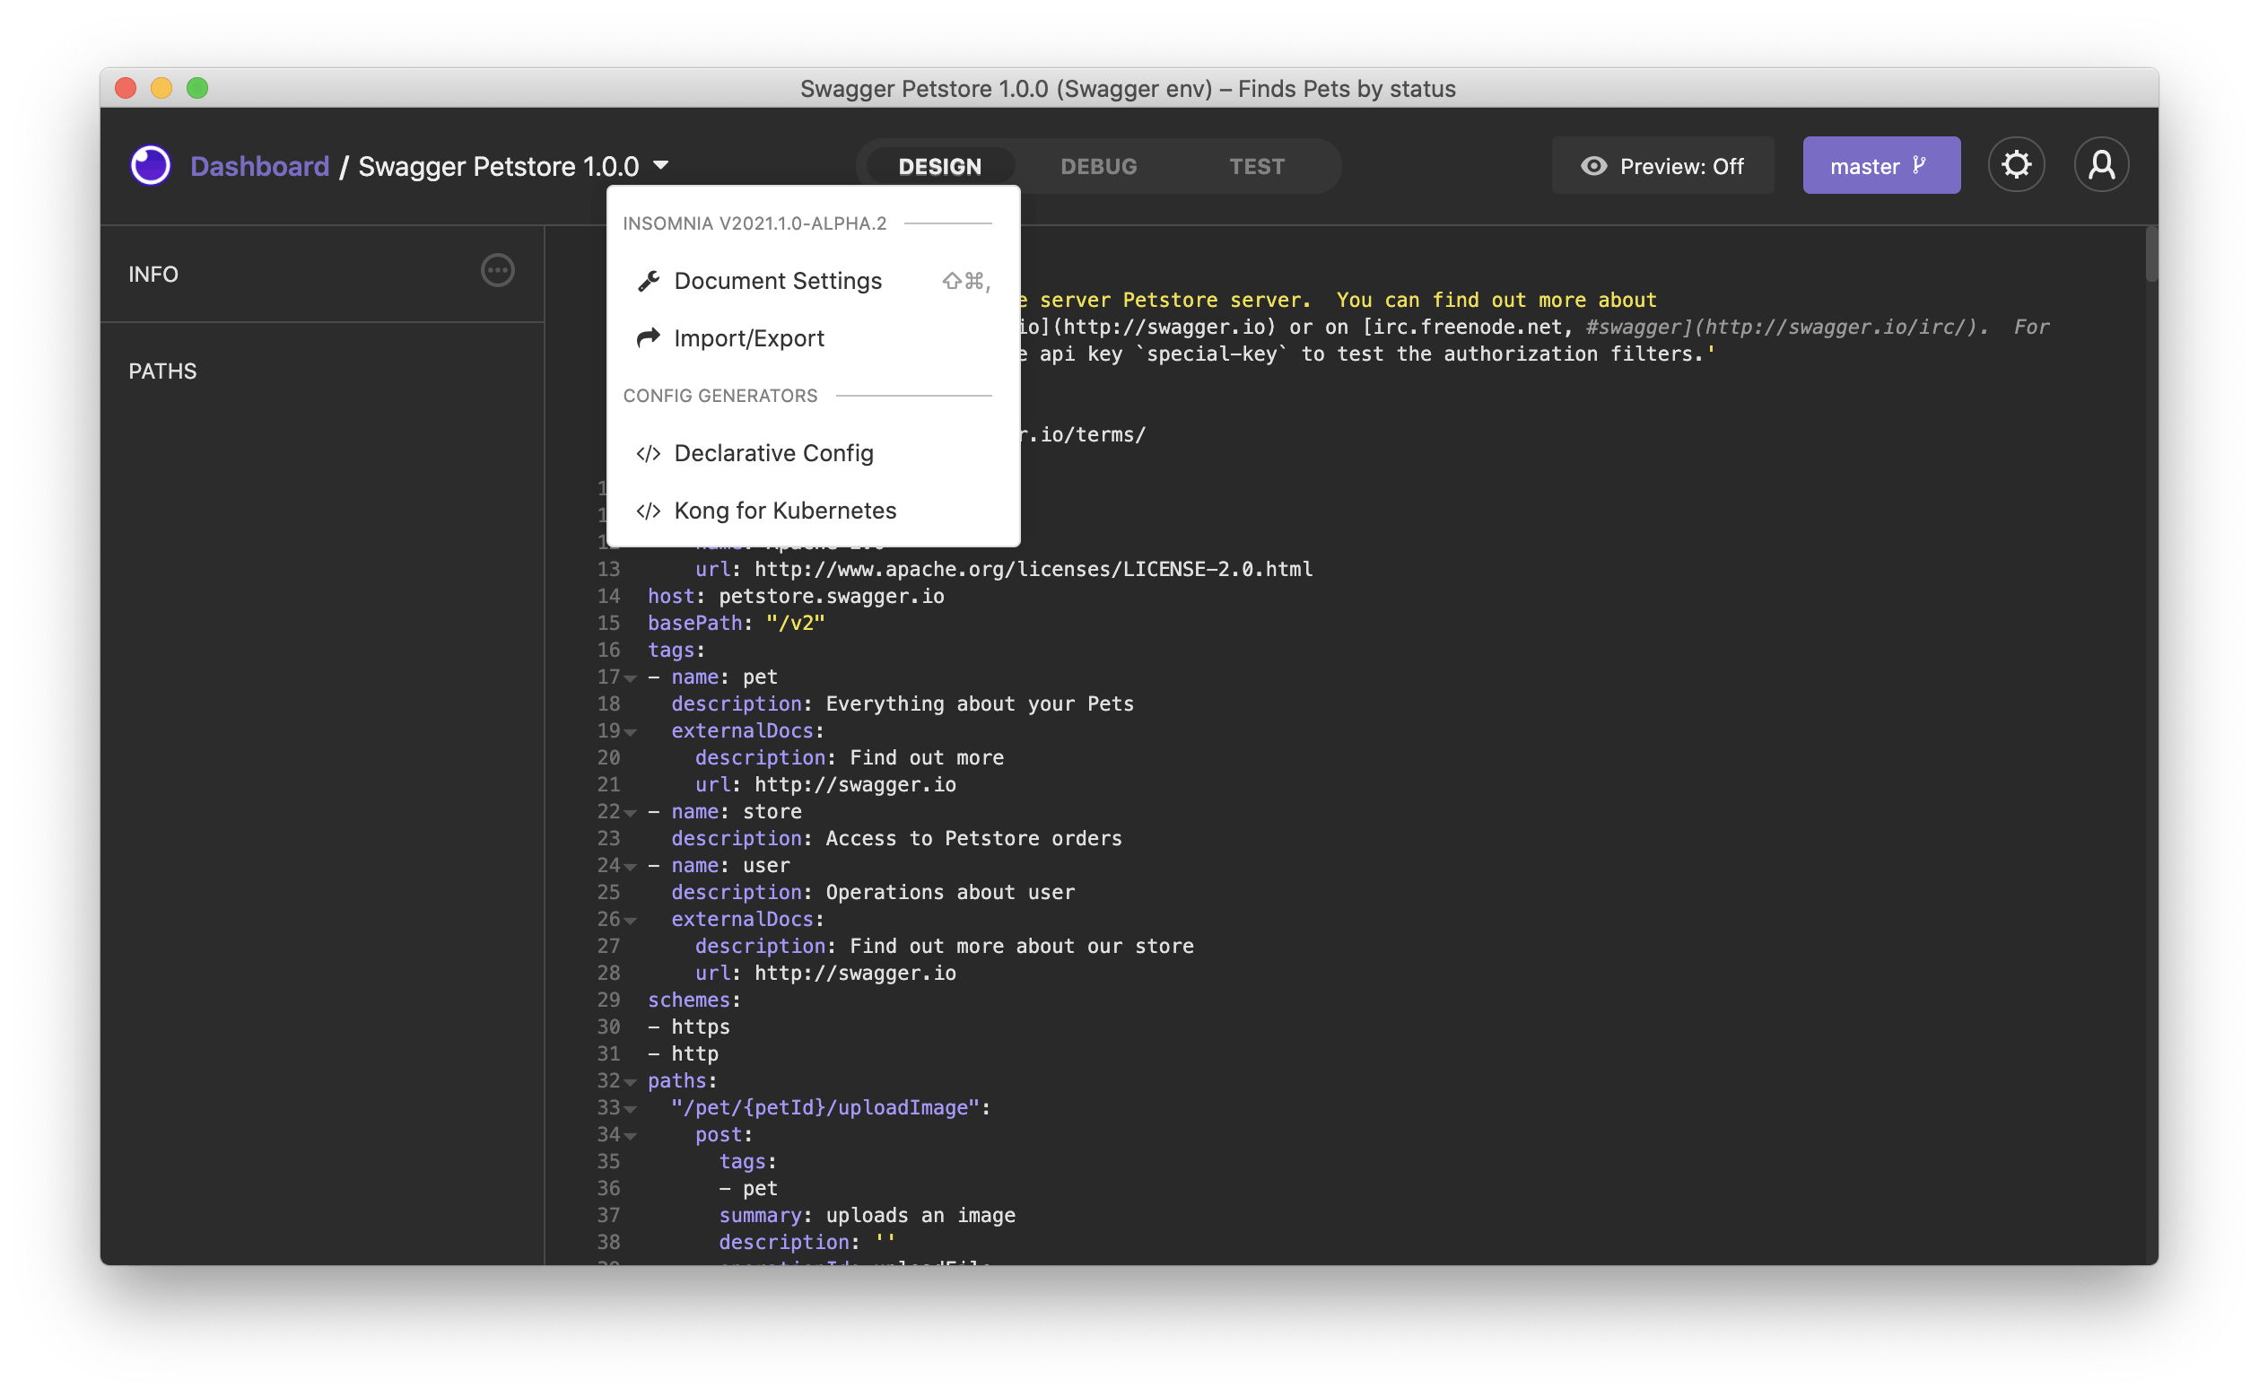Viewport: 2259px width, 1398px height.
Task: Open the user account icon
Action: (2101, 165)
